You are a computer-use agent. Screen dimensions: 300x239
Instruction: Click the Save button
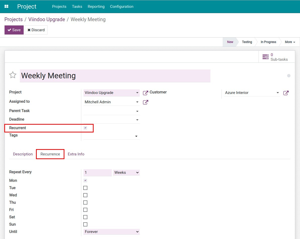[14, 30]
